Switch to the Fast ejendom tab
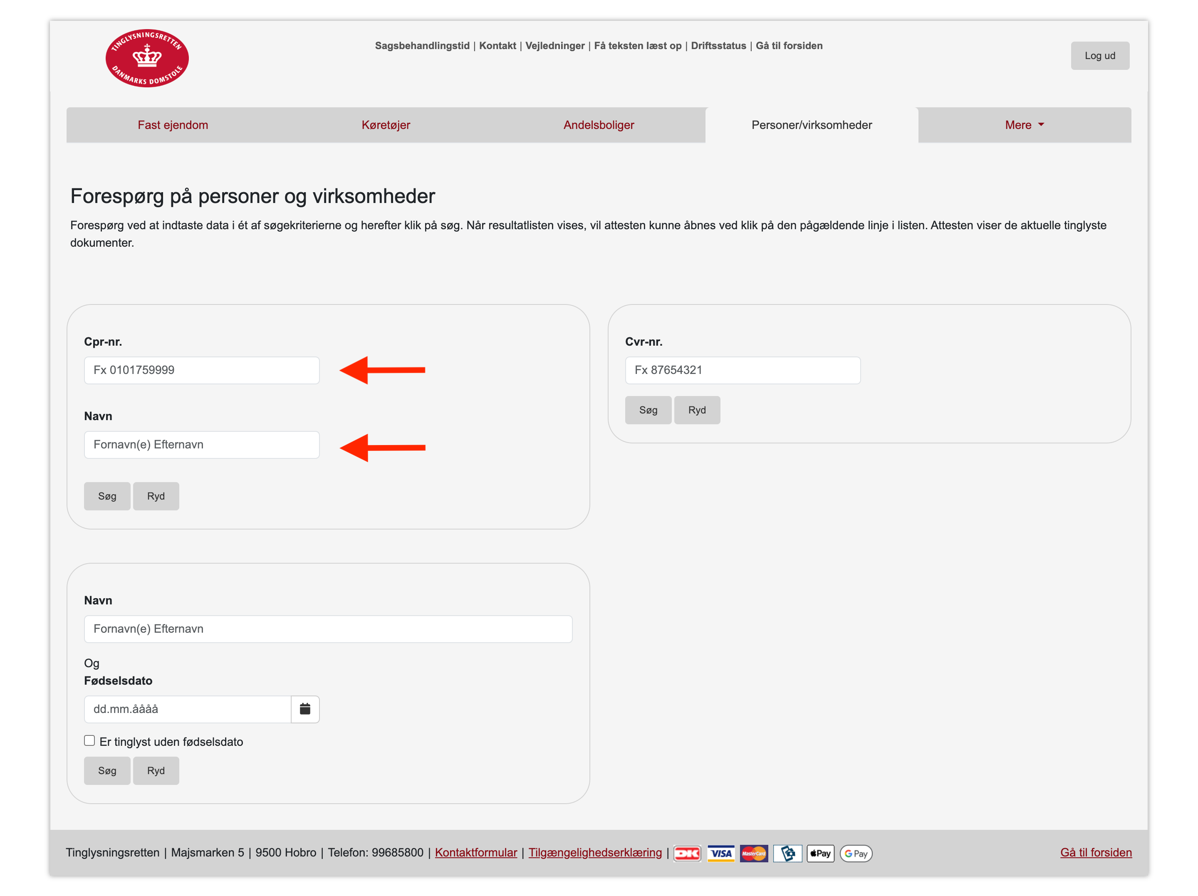The height and width of the screenshot is (896, 1198). tap(173, 125)
